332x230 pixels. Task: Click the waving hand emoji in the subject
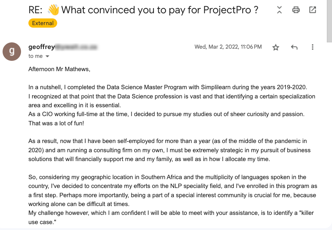point(53,10)
